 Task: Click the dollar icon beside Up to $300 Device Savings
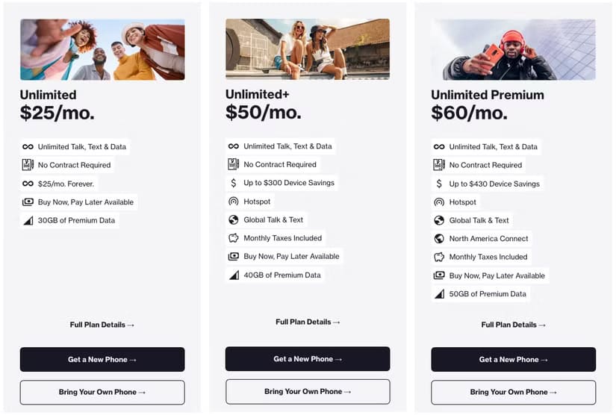tap(234, 183)
